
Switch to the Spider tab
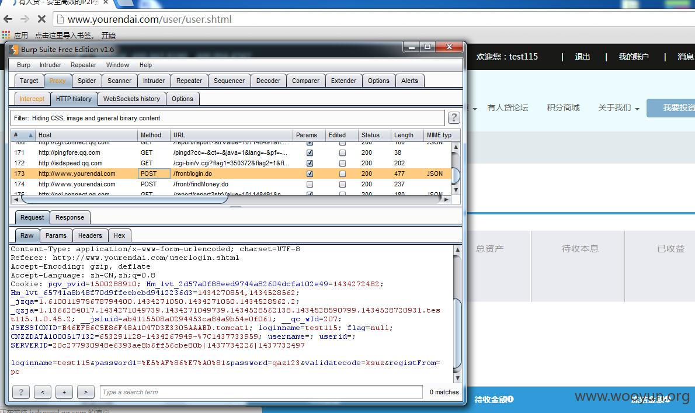click(x=86, y=81)
